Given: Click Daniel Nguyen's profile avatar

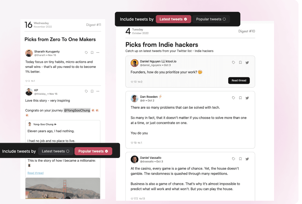Looking at the screenshot, I should (135, 63).
